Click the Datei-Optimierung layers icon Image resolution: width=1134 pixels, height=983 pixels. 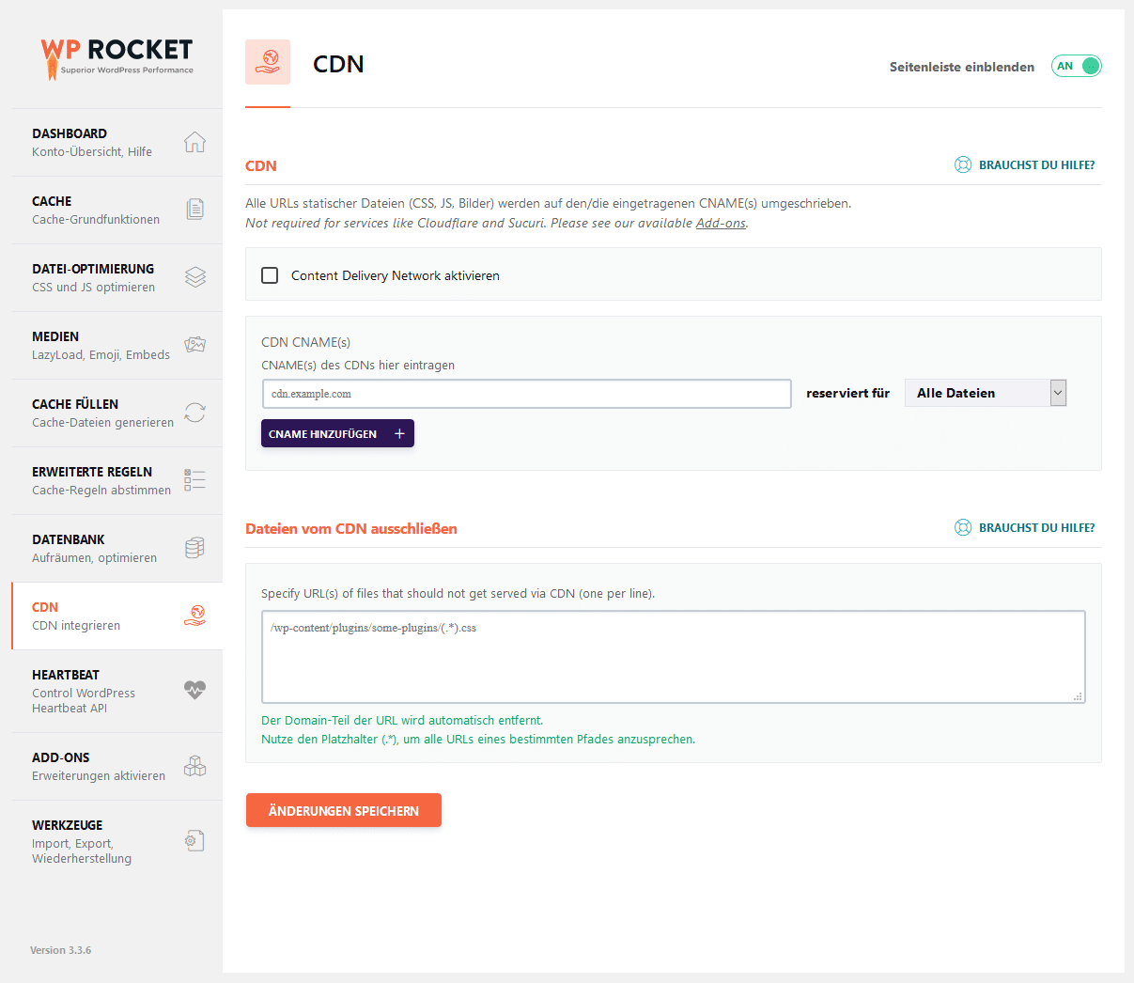pos(194,277)
